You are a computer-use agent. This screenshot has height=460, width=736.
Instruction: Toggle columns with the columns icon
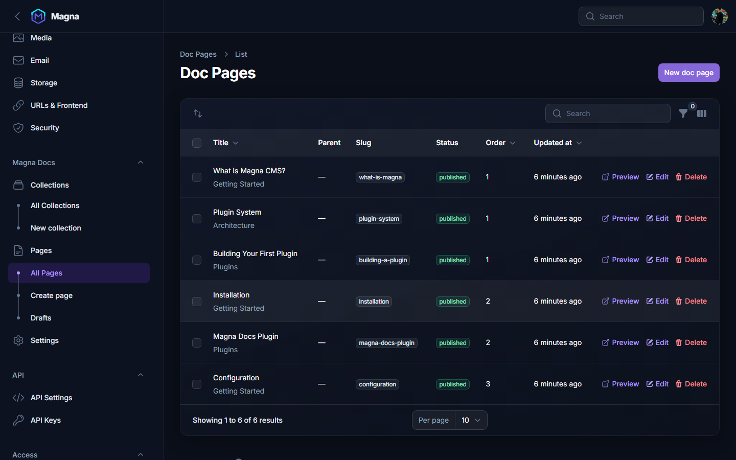point(702,113)
